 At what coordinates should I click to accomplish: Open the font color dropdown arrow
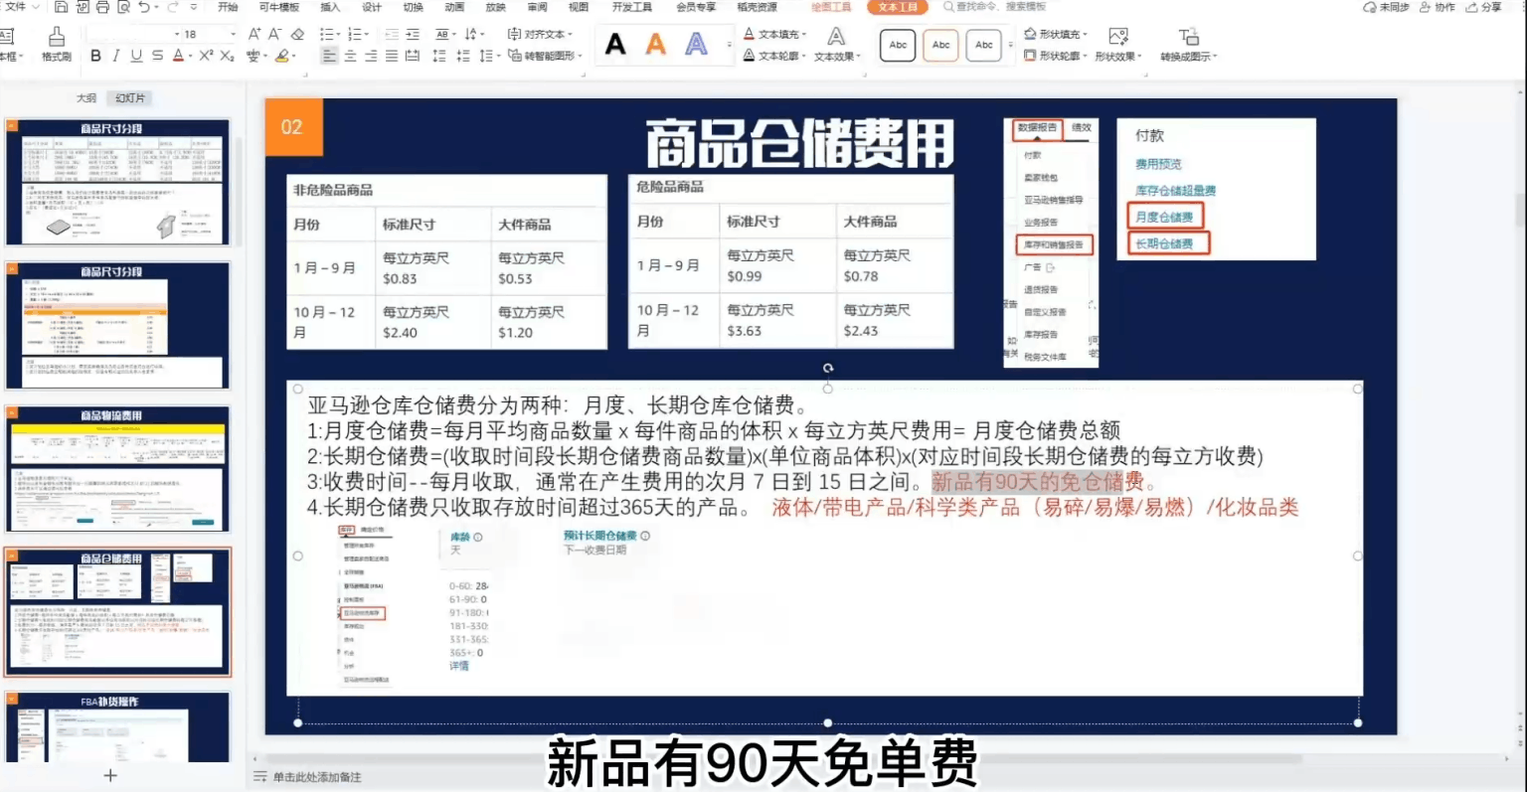tap(191, 57)
